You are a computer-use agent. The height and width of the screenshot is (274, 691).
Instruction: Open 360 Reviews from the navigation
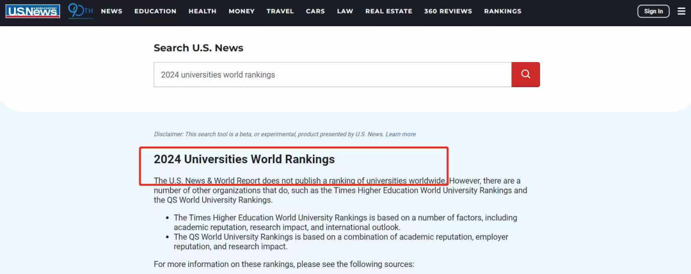[448, 12]
